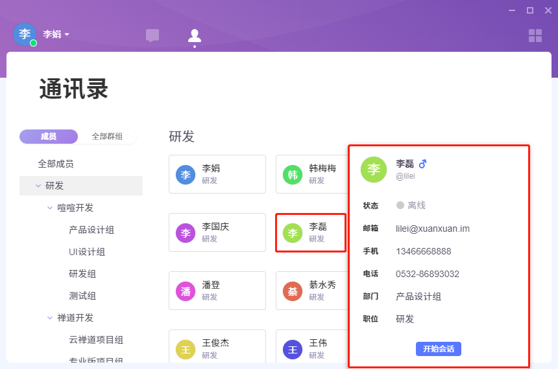This screenshot has height=369, width=558.
Task: Click the male gender icon beside 李磊
Action: [422, 164]
